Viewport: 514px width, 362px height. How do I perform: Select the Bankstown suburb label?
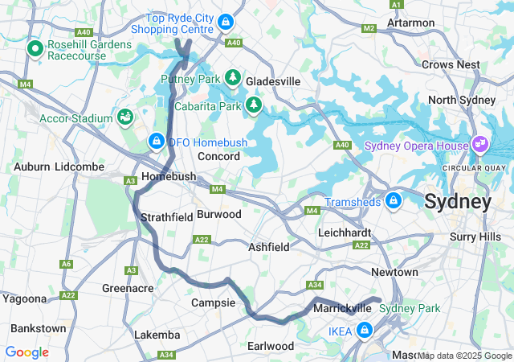point(39,328)
